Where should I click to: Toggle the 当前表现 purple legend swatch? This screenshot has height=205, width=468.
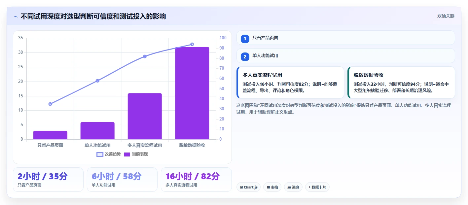pyautogui.click(x=127, y=154)
